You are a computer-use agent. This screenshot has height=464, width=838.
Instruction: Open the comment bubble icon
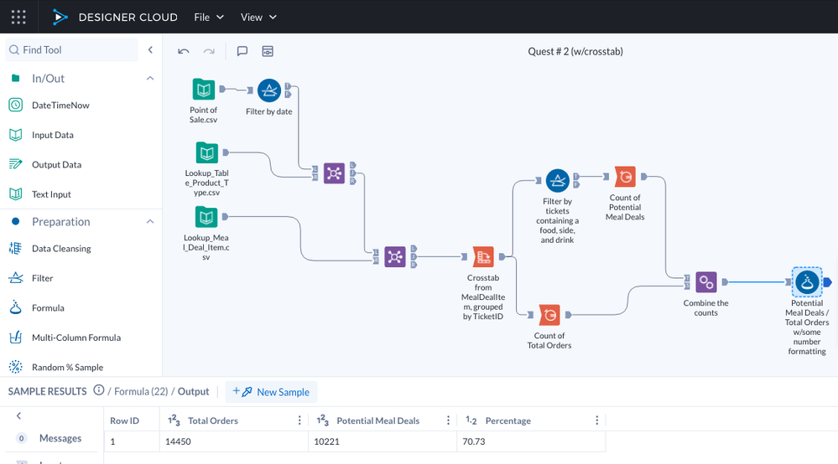pyautogui.click(x=242, y=51)
